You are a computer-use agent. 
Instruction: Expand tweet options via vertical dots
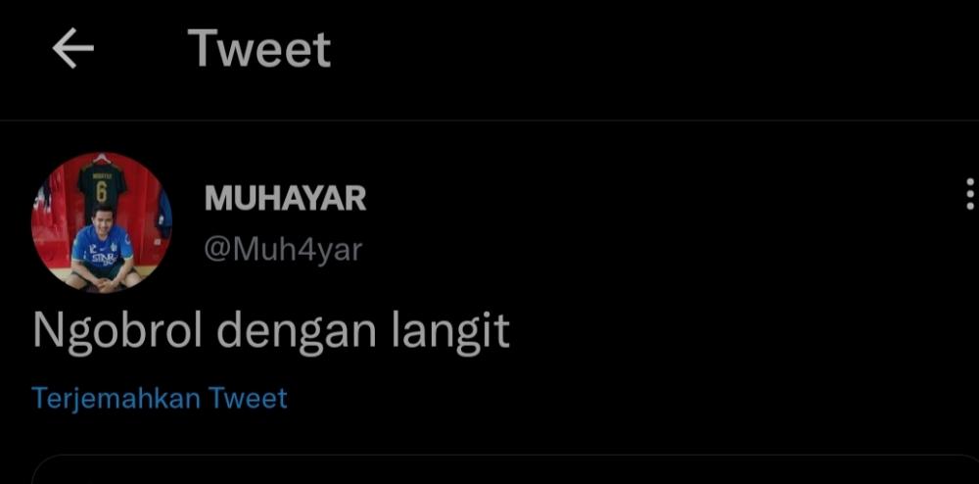pyautogui.click(x=969, y=194)
